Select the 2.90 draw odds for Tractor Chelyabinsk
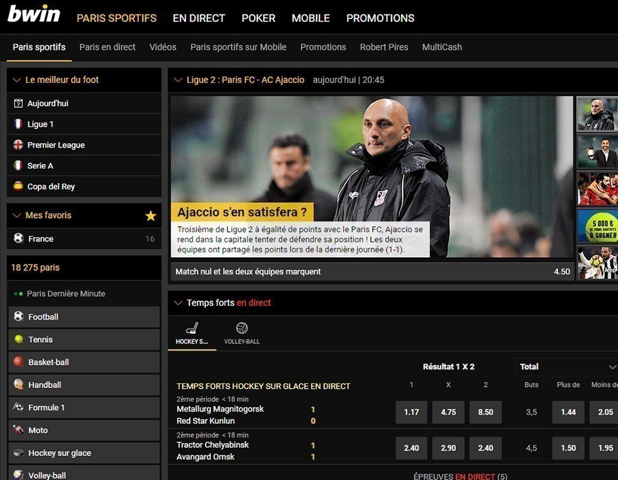618x480 pixels. coord(448,448)
